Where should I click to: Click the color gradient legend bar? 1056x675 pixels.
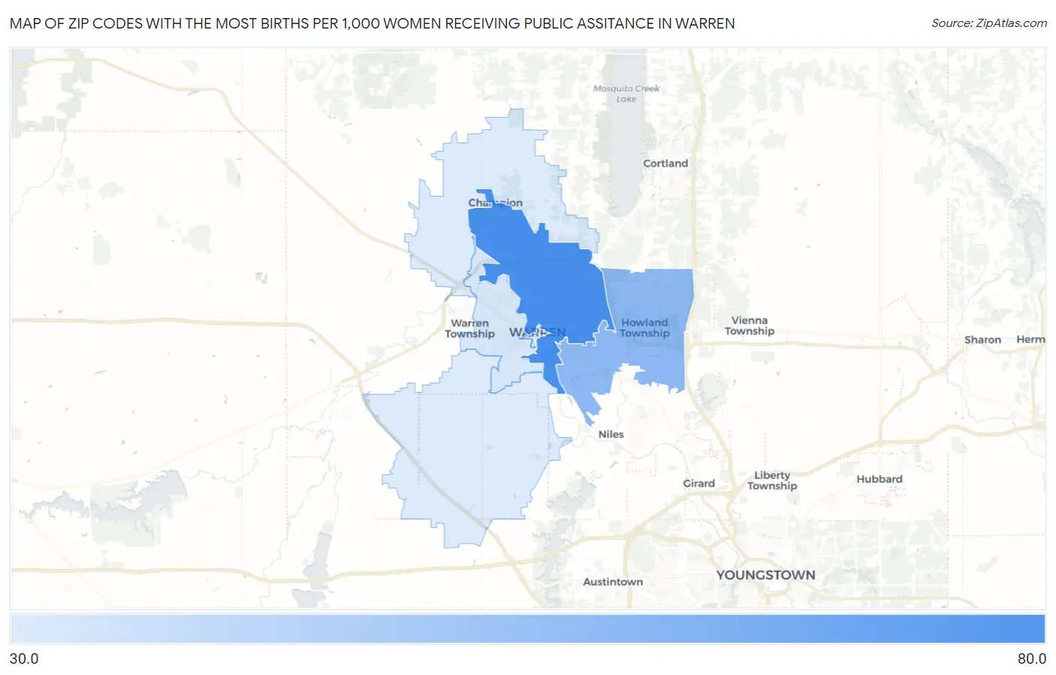[x=528, y=629]
